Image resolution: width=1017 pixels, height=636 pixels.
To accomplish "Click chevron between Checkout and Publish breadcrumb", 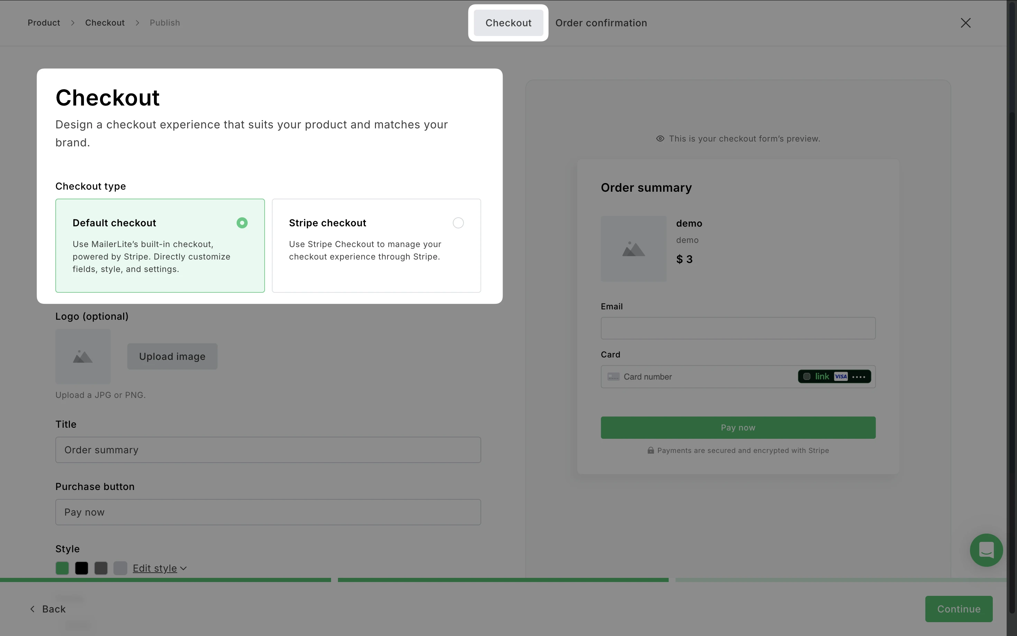I will pyautogui.click(x=137, y=23).
